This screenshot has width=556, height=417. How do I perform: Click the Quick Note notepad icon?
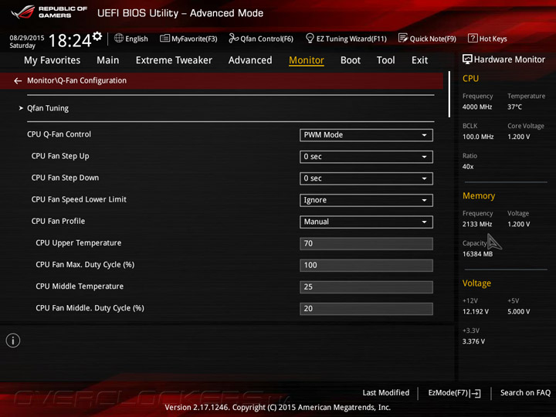point(403,38)
